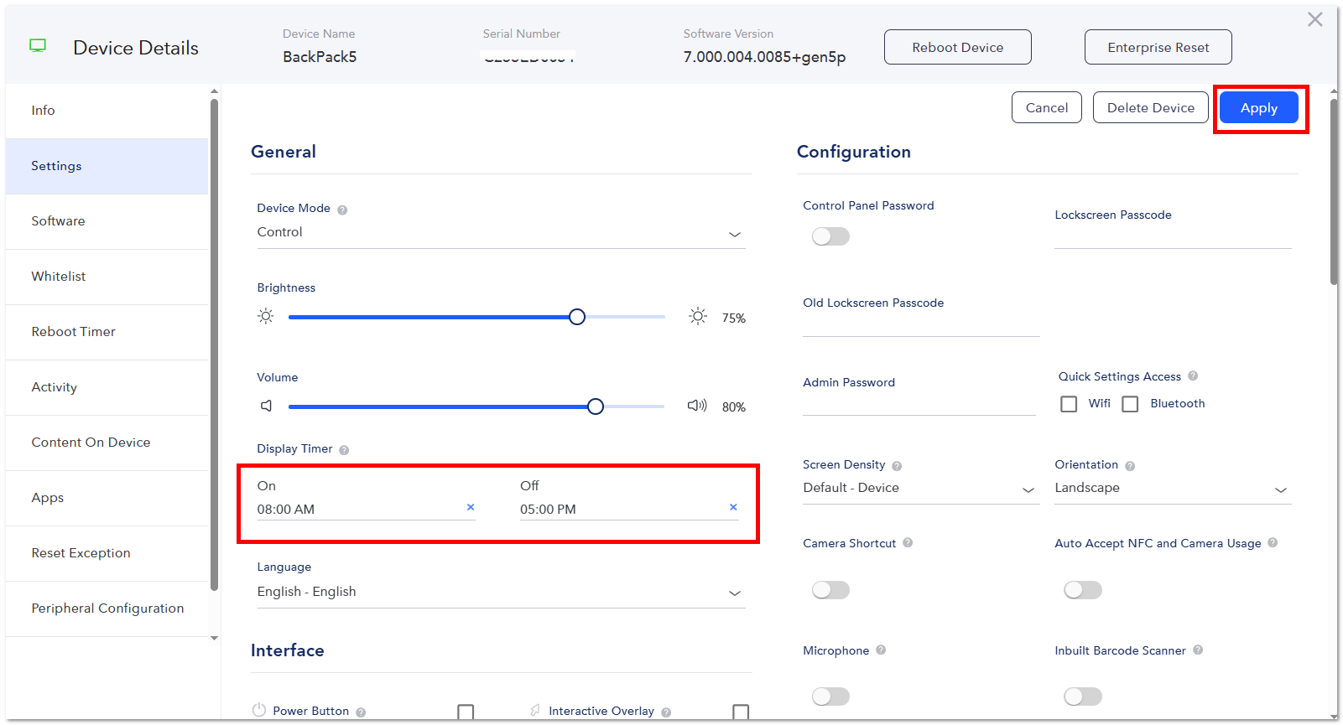Enable Wifi quick settings checkbox
1343x725 pixels.
coord(1069,404)
